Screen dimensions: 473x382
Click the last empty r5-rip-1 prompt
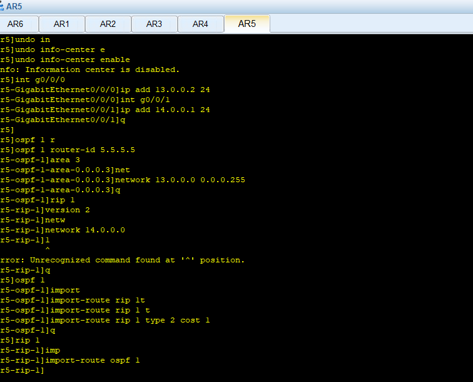tap(22, 370)
